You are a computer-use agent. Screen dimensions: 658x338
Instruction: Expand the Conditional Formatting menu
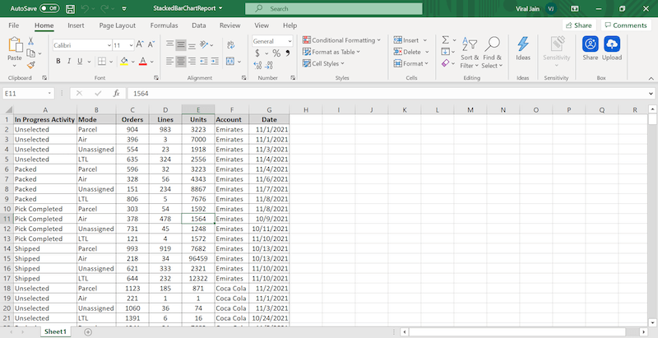pos(342,39)
